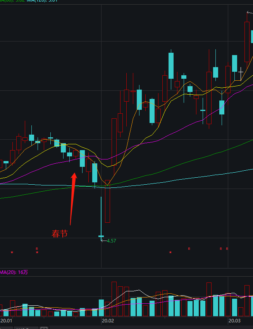Click the 4.57 lowest price label
This screenshot has width=253, height=329.
[111, 241]
